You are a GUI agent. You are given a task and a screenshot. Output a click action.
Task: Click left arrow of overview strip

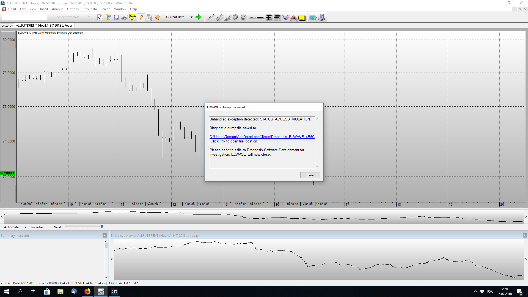click(x=2, y=216)
